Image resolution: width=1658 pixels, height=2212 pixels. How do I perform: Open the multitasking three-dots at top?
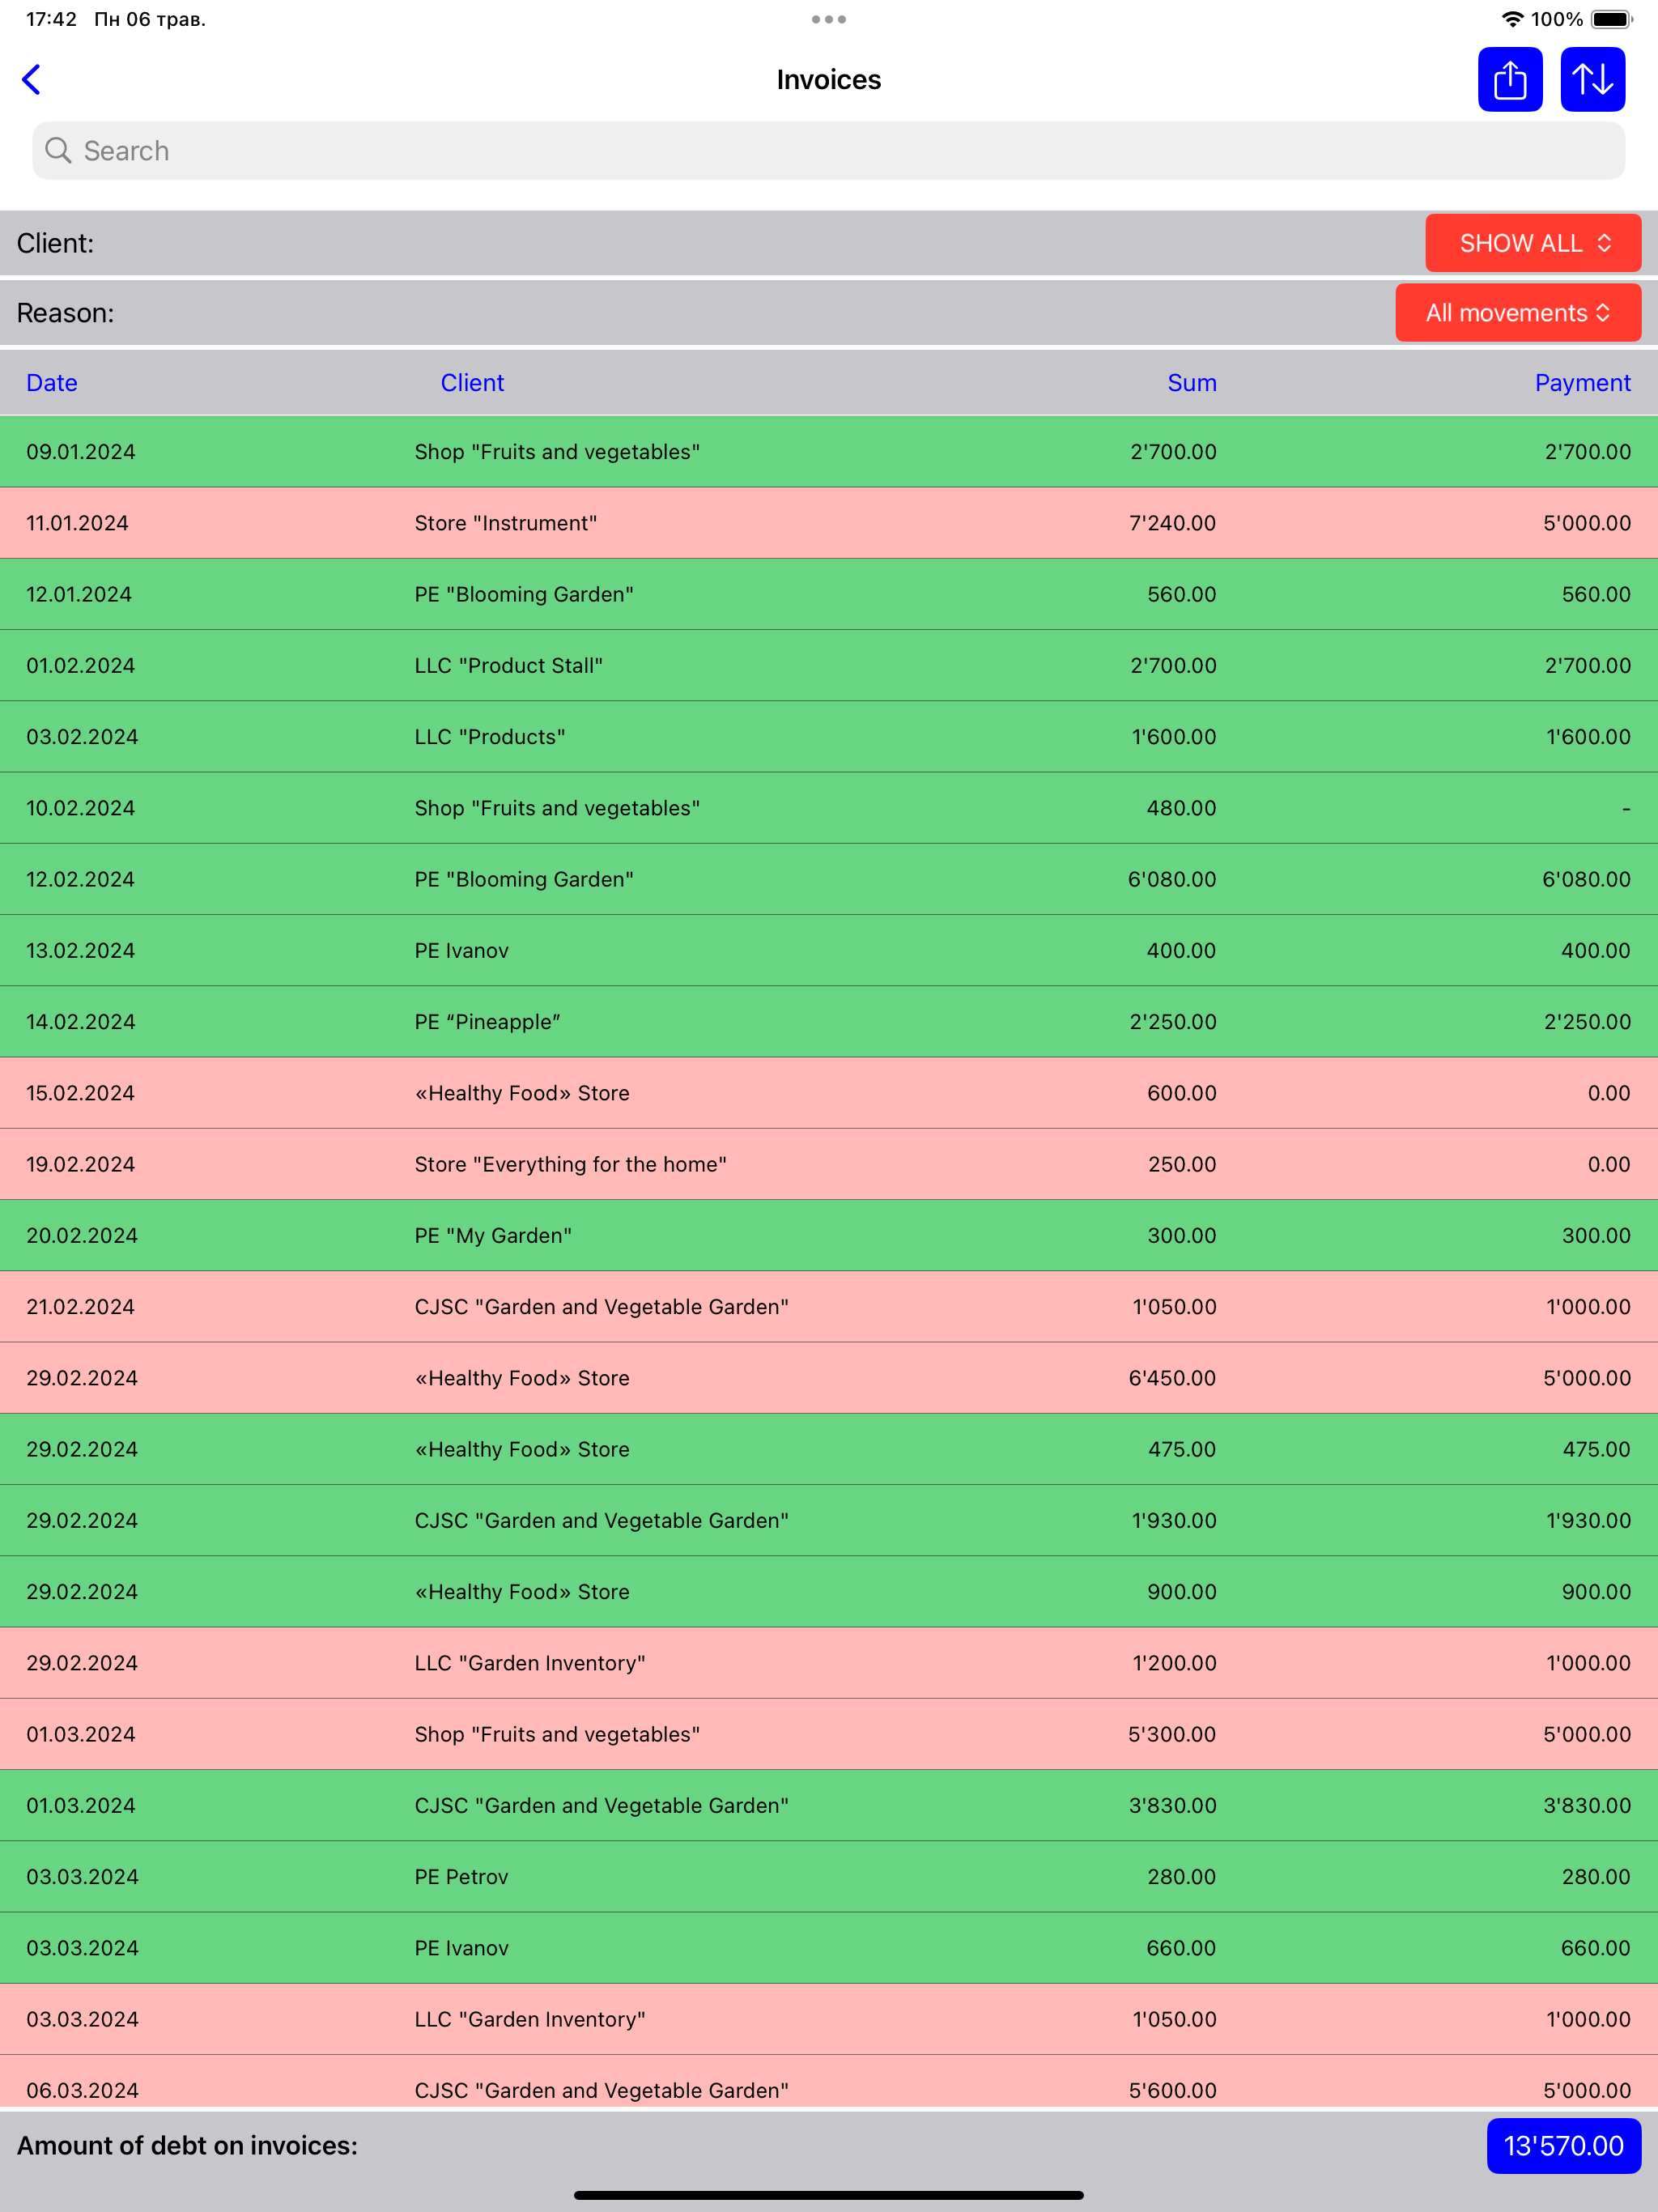[829, 19]
